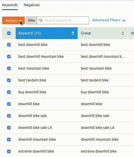
Task: Uncheck 'downhill mountain bike' checkbox
Action: pyautogui.click(x=9, y=140)
